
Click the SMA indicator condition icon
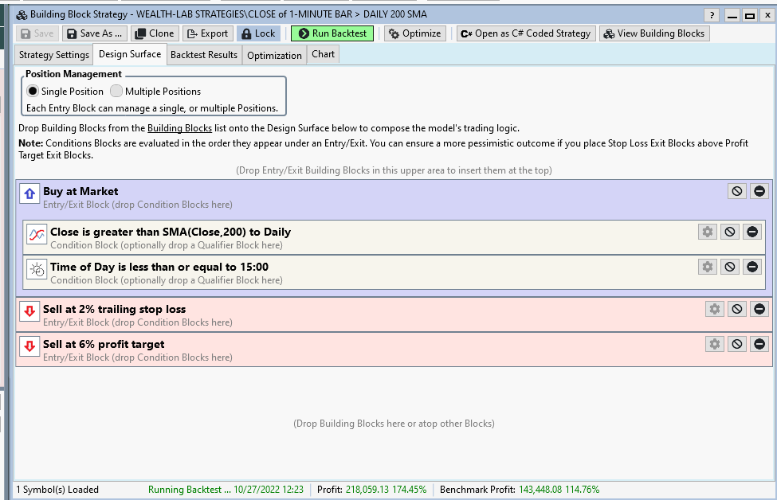pyautogui.click(x=37, y=233)
